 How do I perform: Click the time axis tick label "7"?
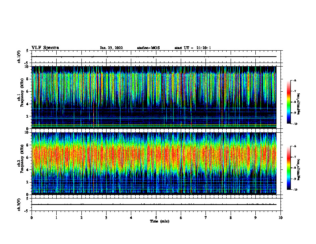(206, 218)
